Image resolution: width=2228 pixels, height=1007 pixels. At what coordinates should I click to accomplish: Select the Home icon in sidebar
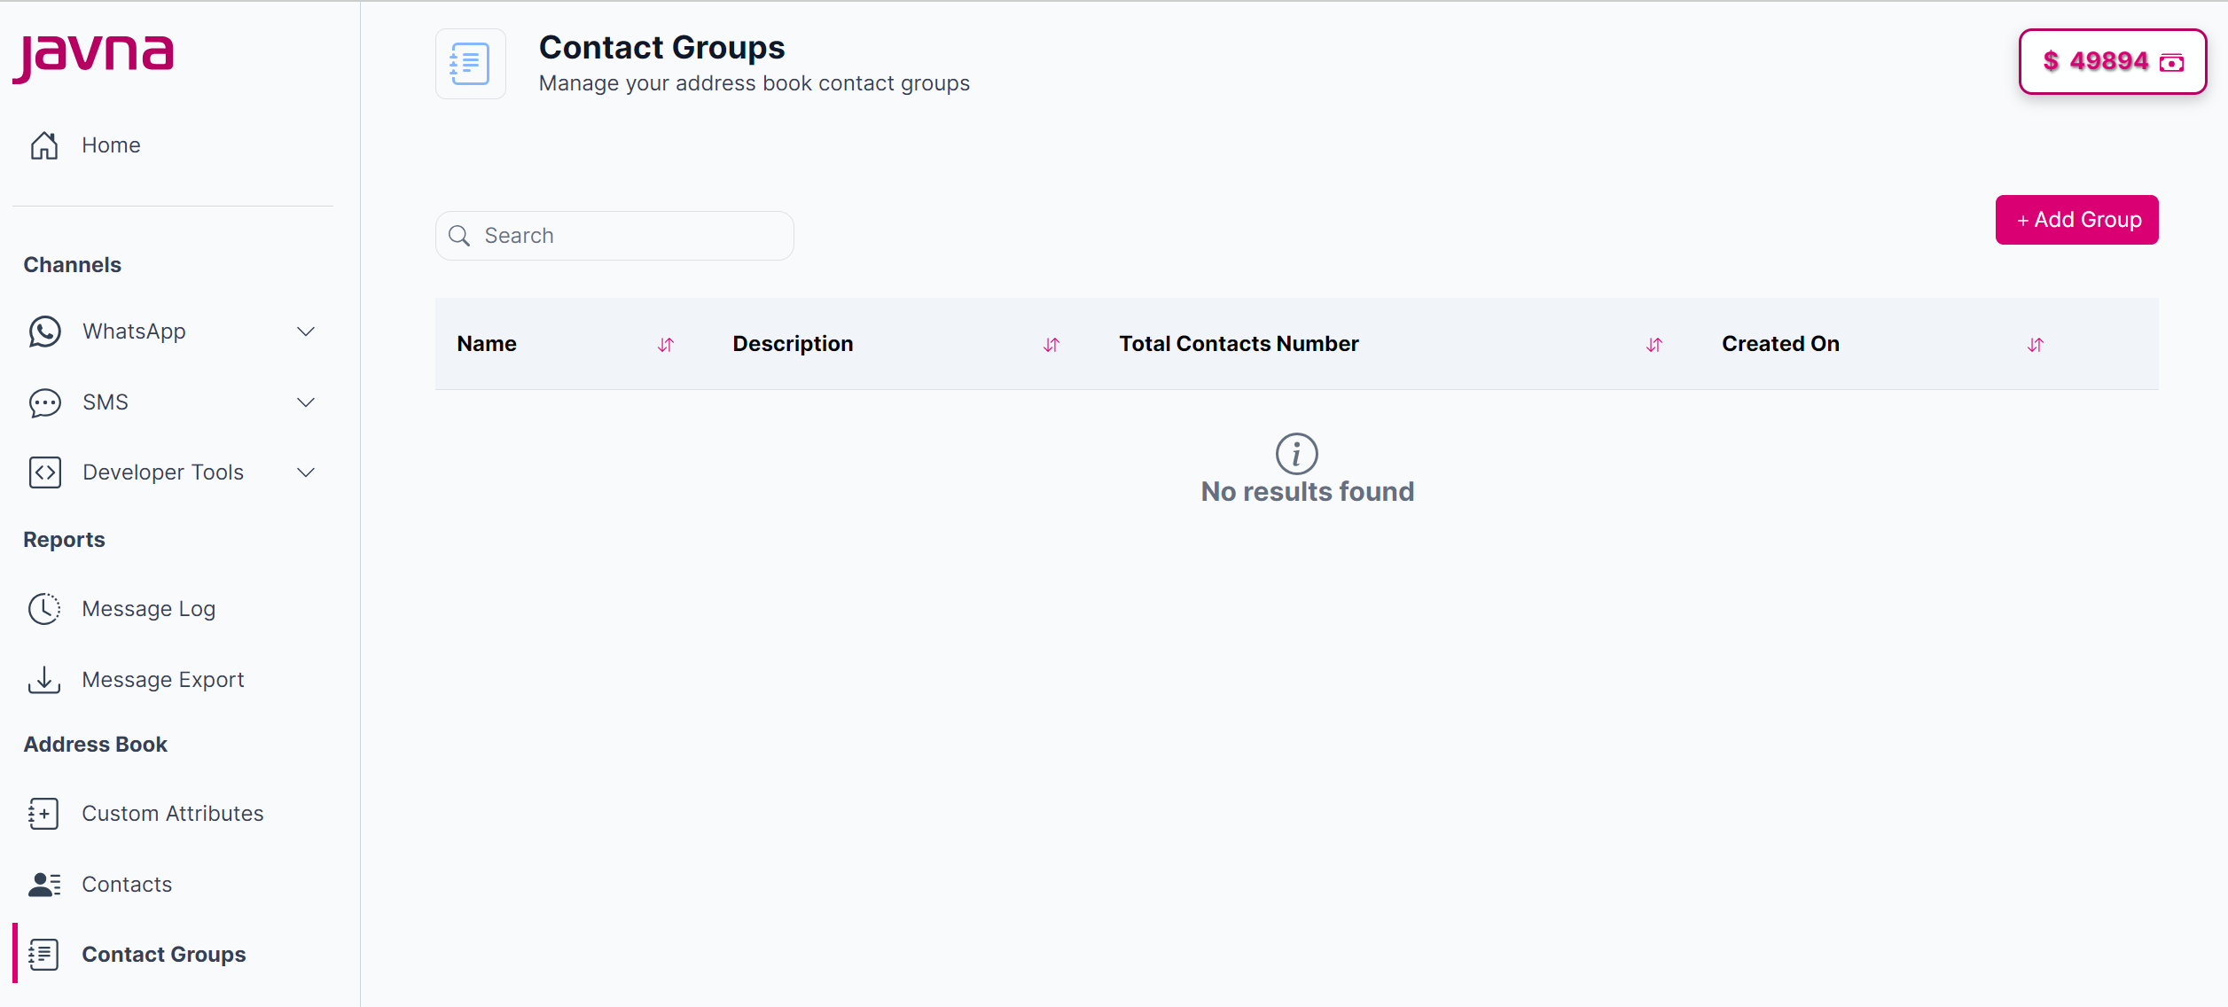pyautogui.click(x=44, y=144)
